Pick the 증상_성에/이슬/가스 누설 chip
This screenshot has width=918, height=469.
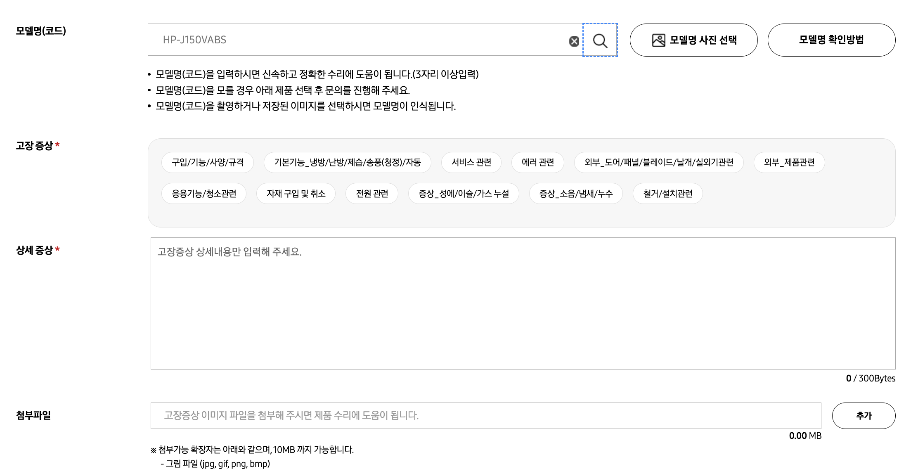463,194
